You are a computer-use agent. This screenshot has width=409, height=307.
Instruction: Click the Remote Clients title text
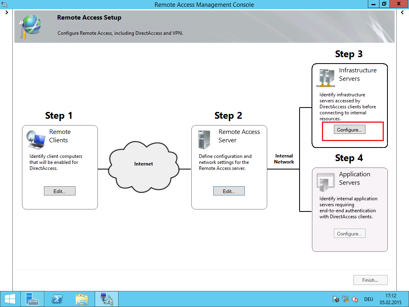coord(60,136)
